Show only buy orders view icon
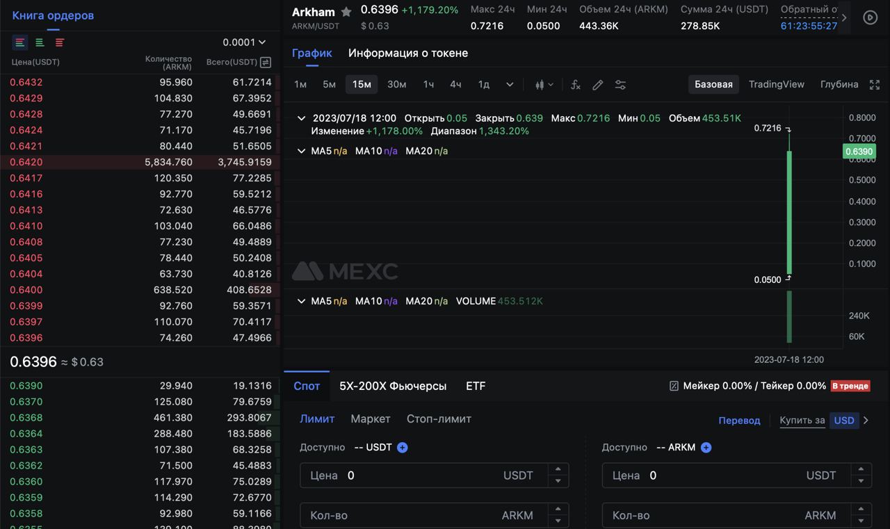This screenshot has width=890, height=529. pos(40,42)
